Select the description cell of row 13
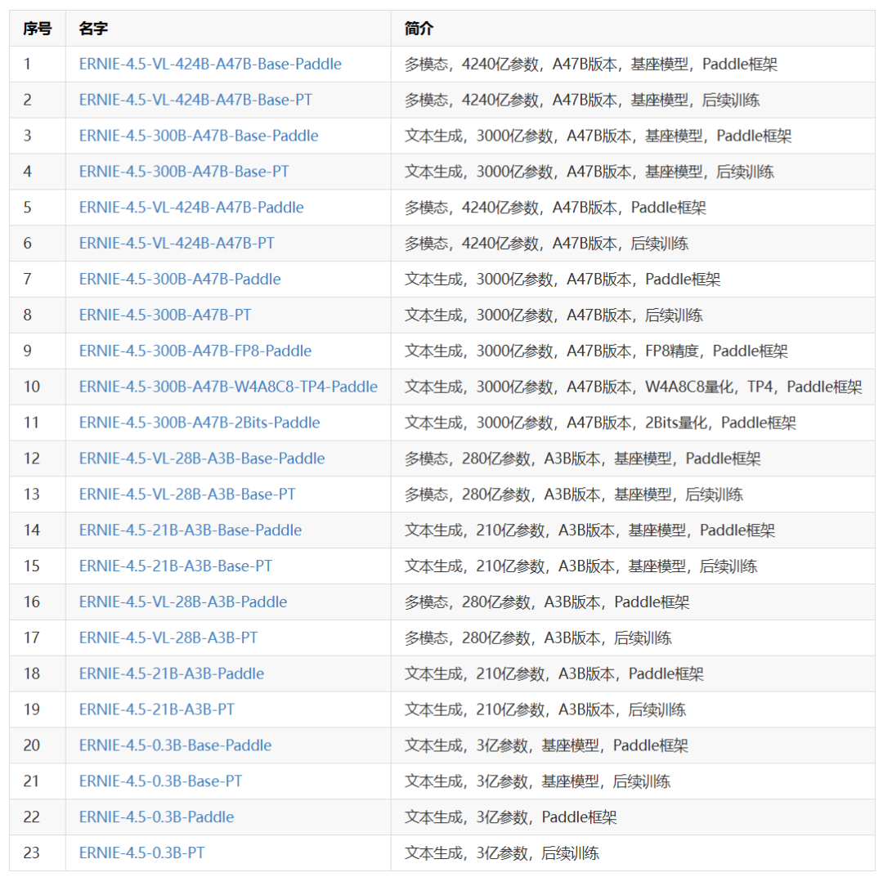Viewport: 883px width, 877px height. point(633,494)
